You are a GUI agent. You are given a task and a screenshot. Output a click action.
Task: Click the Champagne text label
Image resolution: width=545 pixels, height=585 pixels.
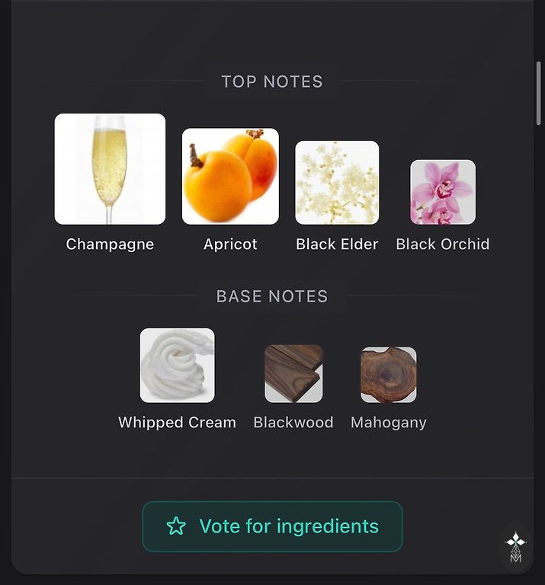tap(110, 245)
